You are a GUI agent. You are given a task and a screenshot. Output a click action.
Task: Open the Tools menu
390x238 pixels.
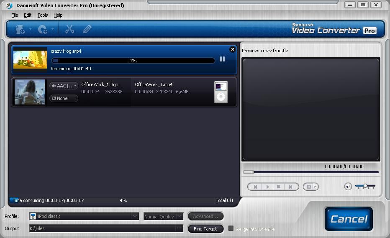click(43, 15)
